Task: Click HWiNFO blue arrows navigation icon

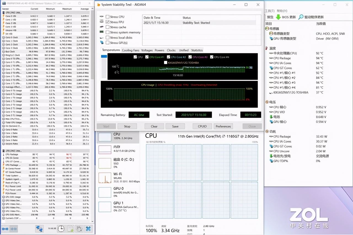Action: click(x=5, y=229)
